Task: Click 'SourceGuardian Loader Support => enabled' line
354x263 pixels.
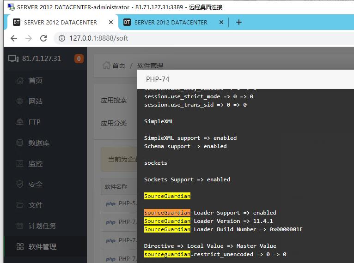Action: tap(210, 213)
